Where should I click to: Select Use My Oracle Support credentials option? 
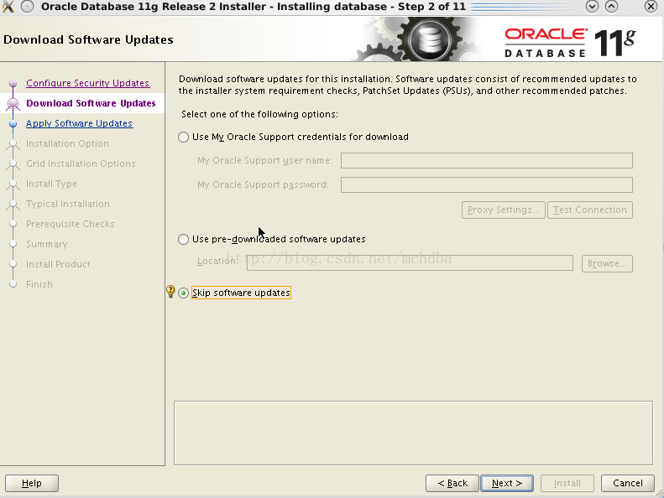(183, 137)
